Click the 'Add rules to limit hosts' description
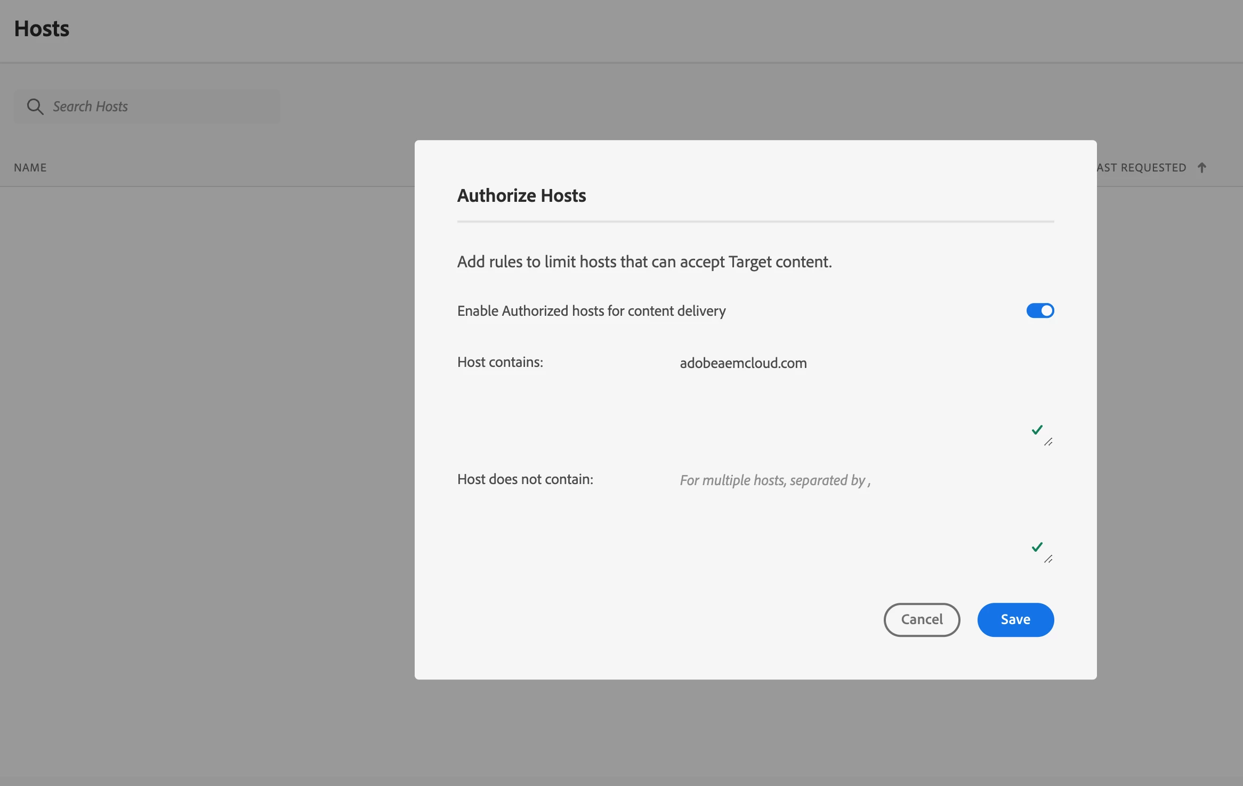The width and height of the screenshot is (1243, 786). pyautogui.click(x=644, y=262)
